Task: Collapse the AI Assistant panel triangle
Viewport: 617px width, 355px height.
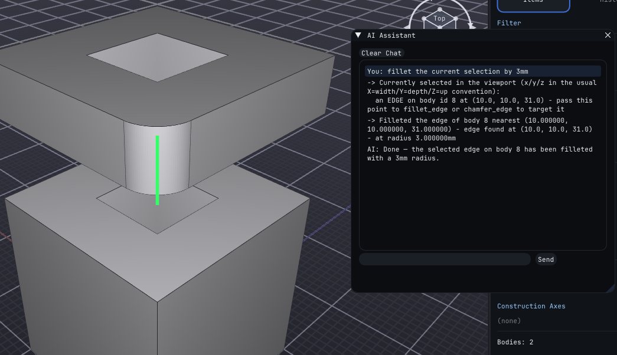Action: [358, 35]
